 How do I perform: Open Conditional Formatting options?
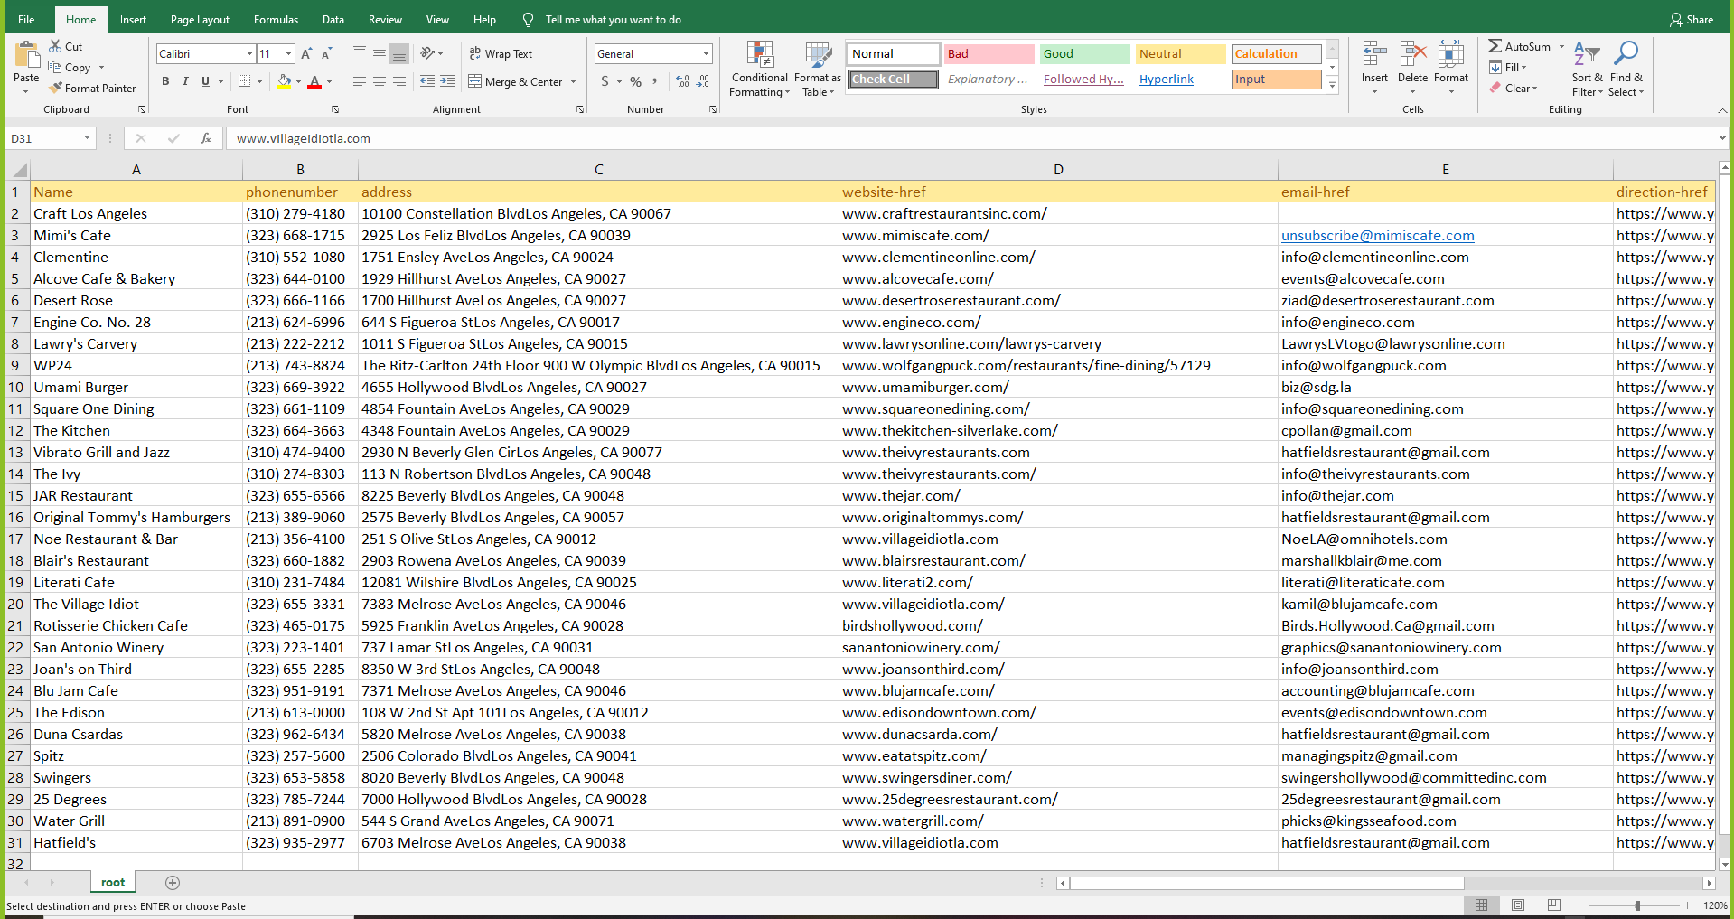click(759, 68)
